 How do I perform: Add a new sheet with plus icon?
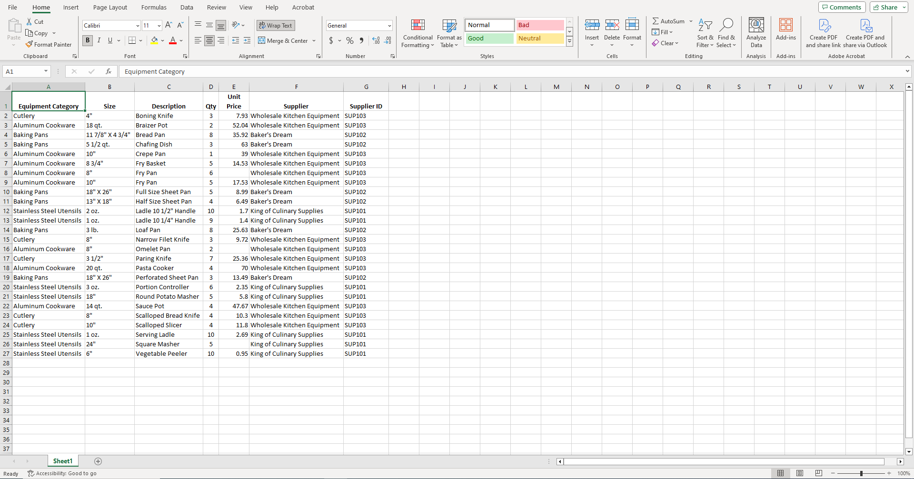(x=98, y=461)
